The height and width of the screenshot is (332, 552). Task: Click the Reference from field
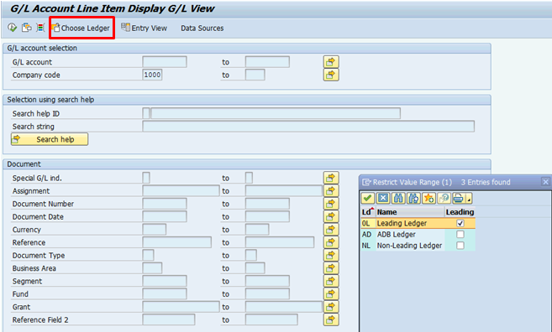click(176, 242)
